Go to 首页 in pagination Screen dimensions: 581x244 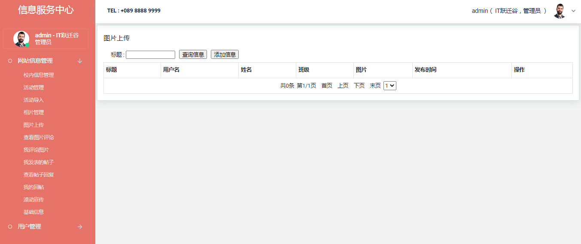[x=327, y=85]
